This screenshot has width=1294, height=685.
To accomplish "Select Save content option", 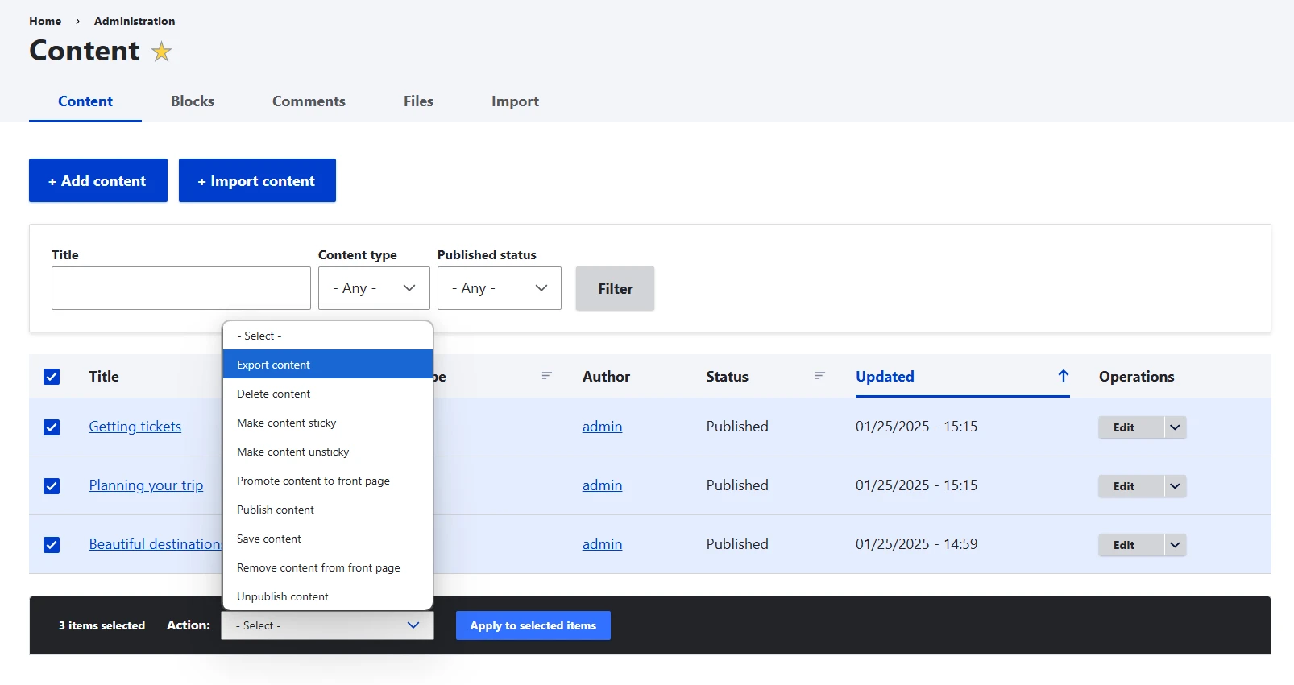I will [x=328, y=539].
